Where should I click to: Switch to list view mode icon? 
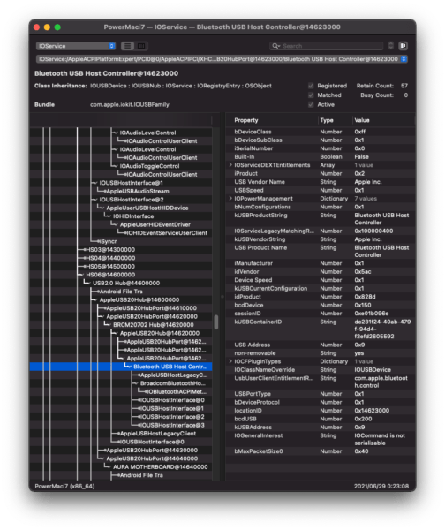127,46
